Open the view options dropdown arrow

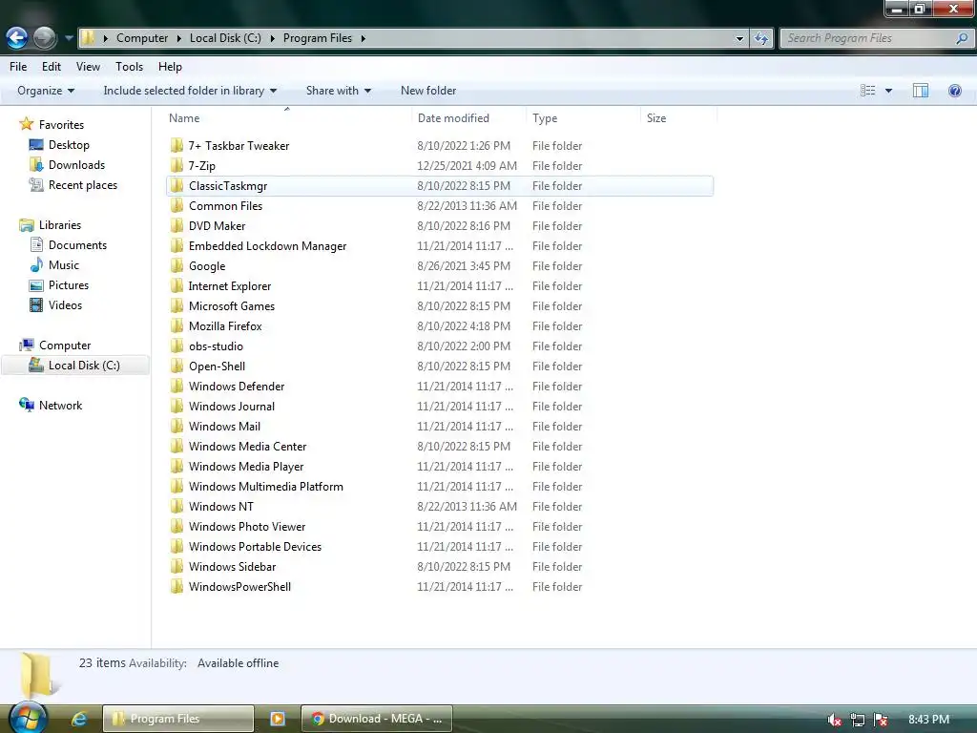click(x=888, y=91)
